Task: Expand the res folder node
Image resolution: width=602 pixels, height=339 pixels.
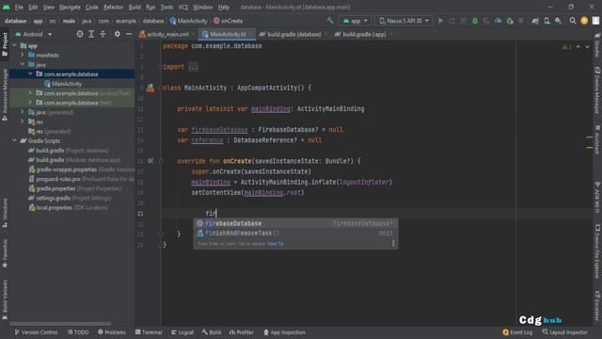Action: click(x=23, y=121)
